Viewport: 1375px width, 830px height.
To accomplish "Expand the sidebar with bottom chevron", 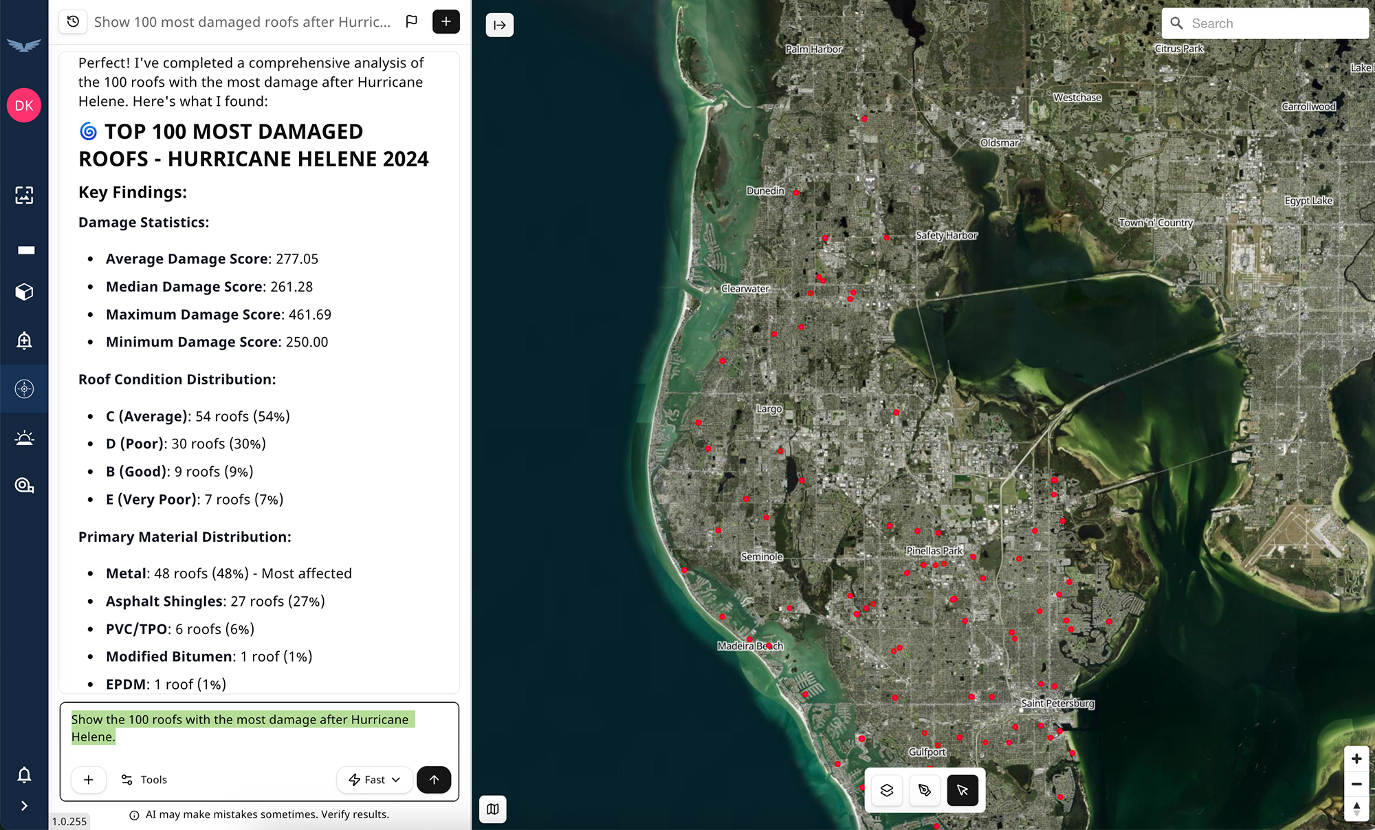I will tap(24, 806).
